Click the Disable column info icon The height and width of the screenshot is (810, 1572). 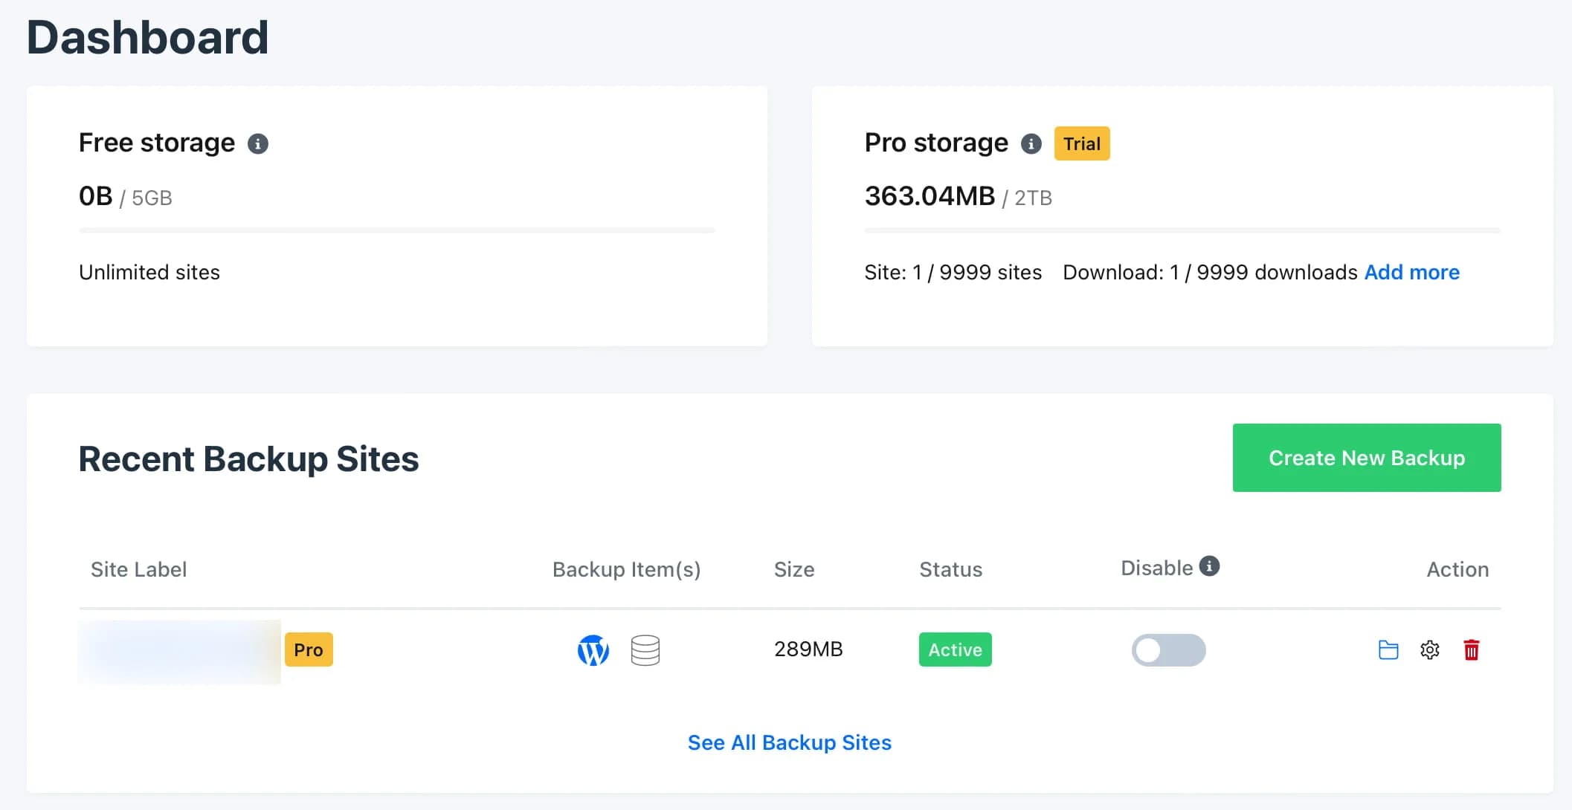(x=1211, y=566)
